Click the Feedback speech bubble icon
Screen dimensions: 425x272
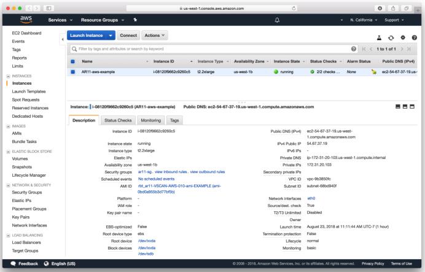coord(14,263)
